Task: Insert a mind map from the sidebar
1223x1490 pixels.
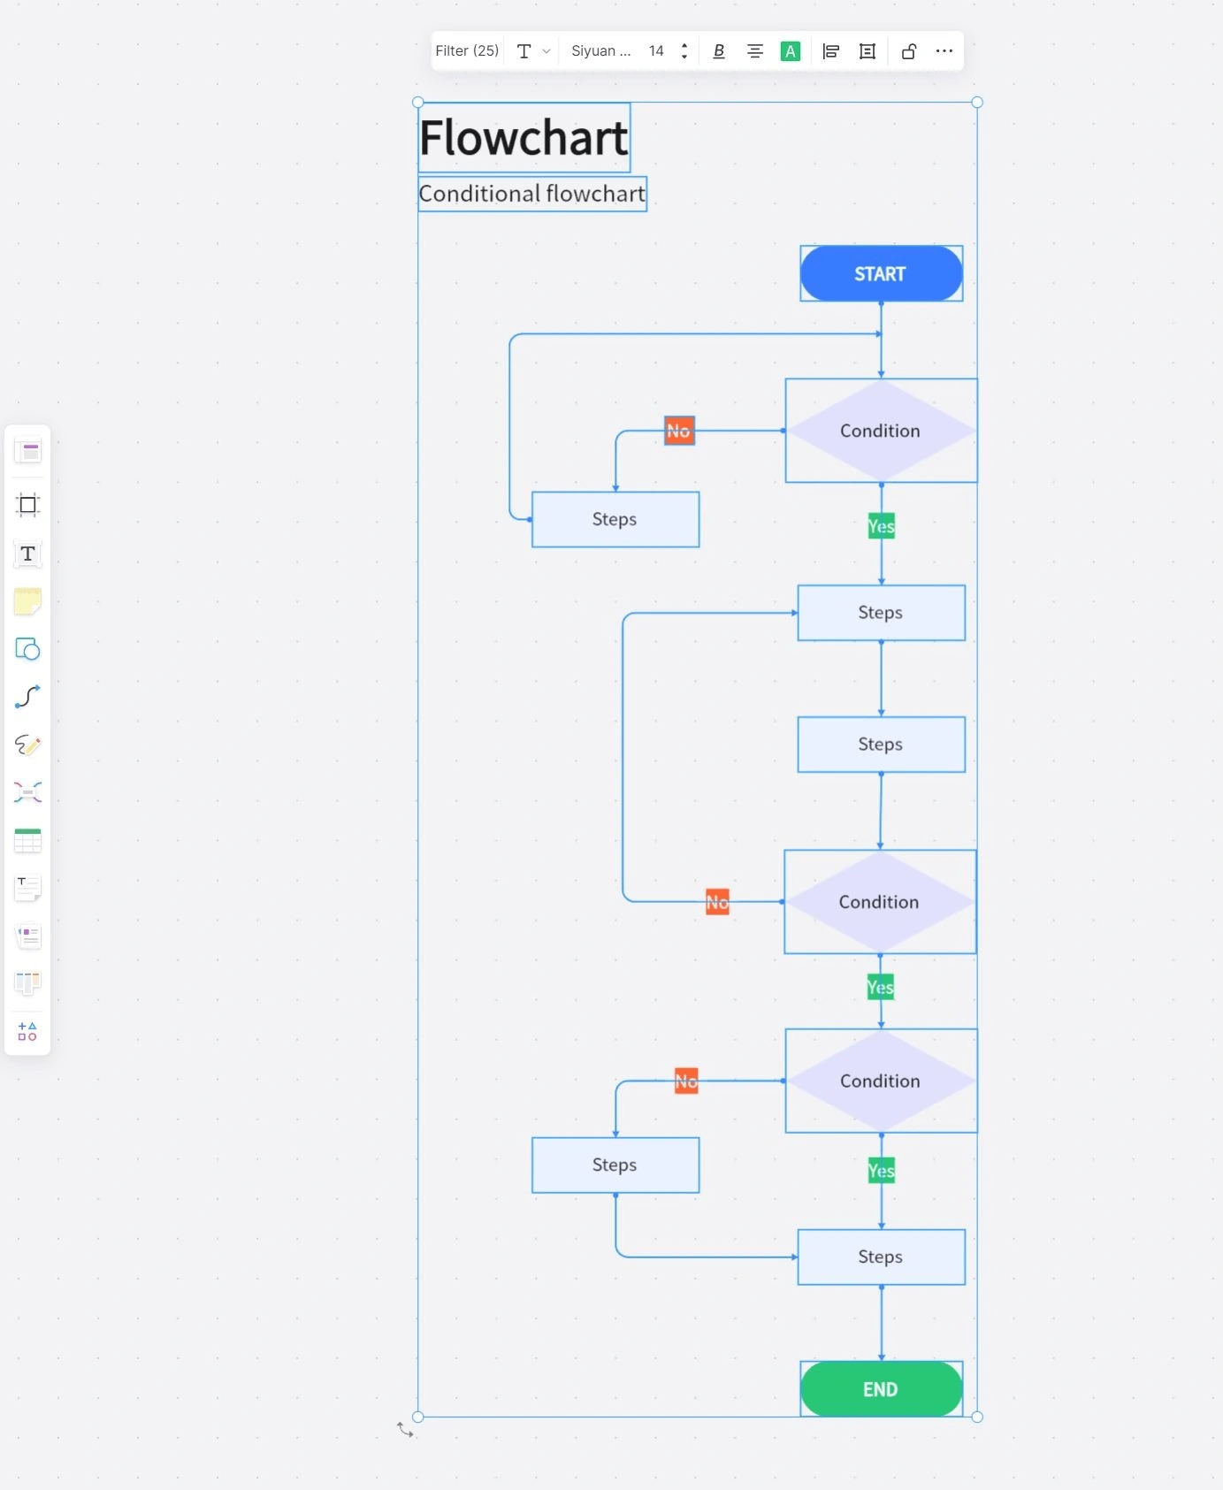Action: [27, 792]
